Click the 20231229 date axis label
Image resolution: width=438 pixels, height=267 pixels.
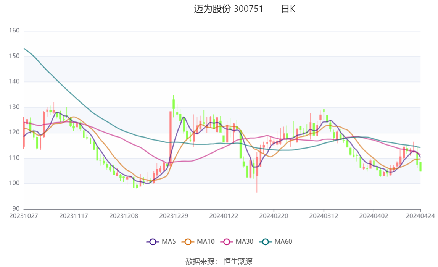[174, 216]
